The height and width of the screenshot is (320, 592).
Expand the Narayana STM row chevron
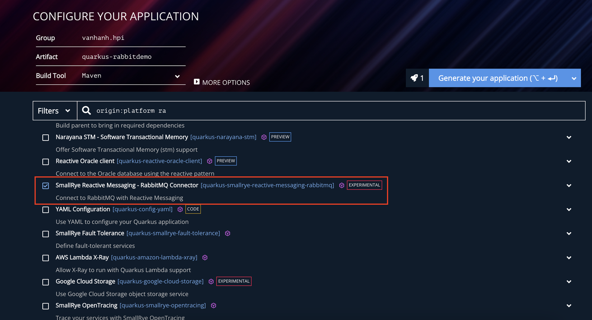569,137
